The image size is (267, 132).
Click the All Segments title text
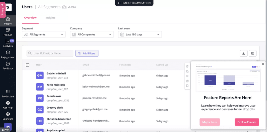49,7
